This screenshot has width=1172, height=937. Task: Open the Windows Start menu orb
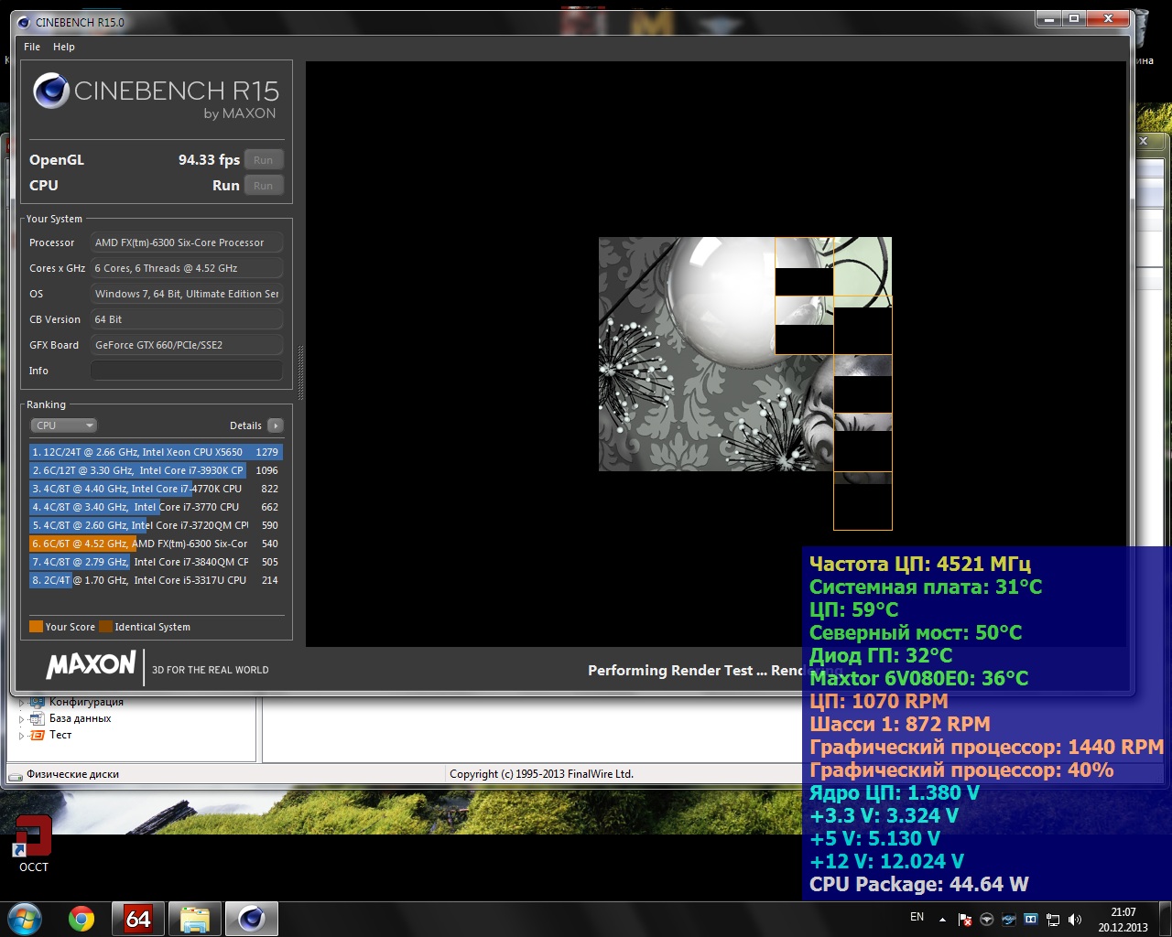(x=25, y=918)
